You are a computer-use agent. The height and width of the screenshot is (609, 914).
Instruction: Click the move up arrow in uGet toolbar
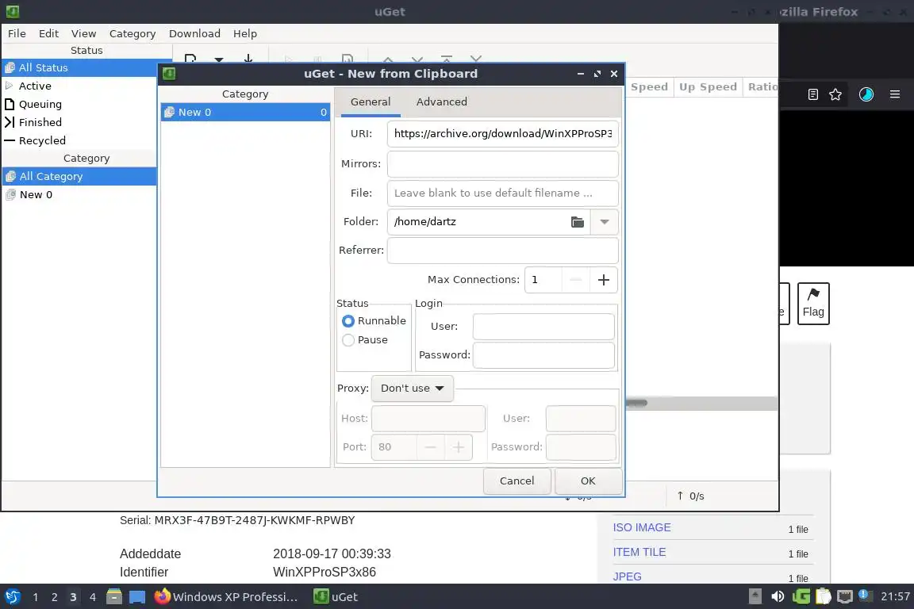click(388, 59)
